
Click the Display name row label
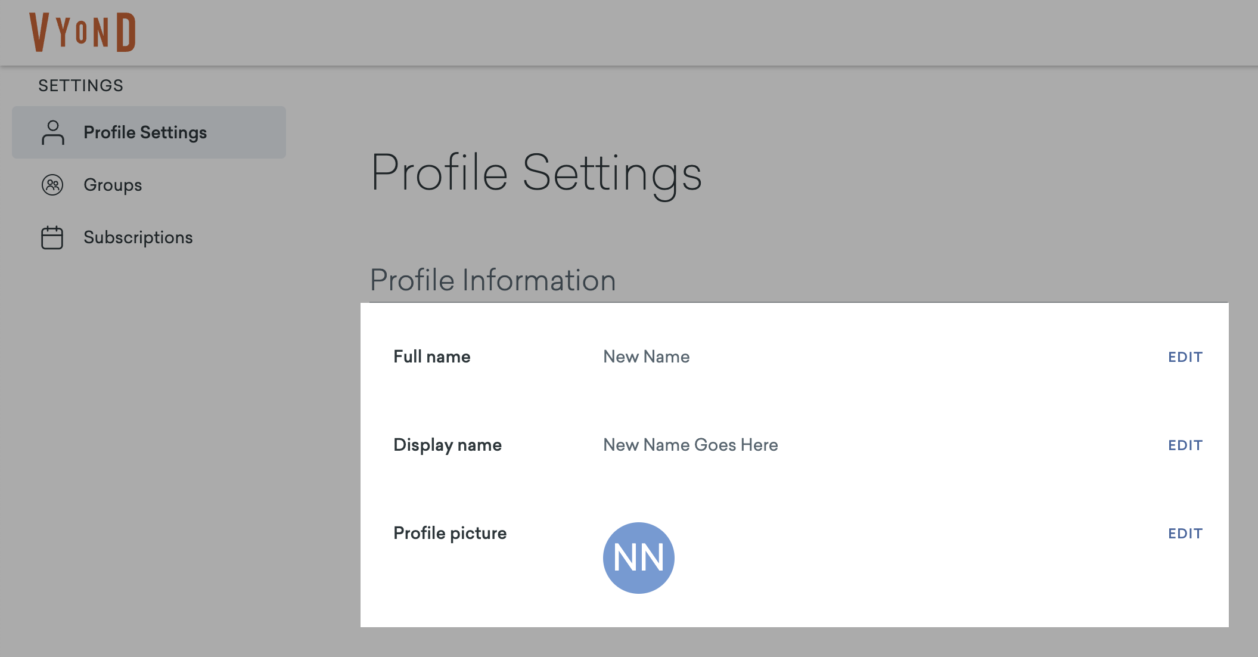point(448,445)
